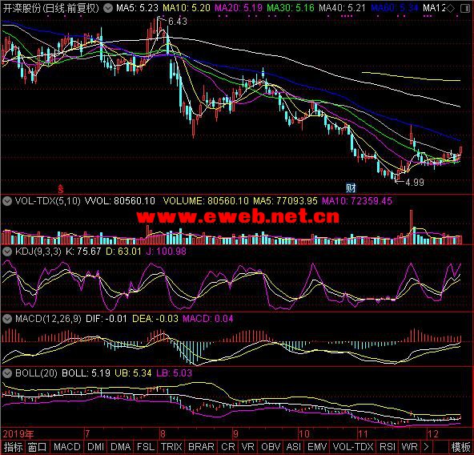
Task: Switch to the DMI indicator tab
Action: [x=95, y=447]
